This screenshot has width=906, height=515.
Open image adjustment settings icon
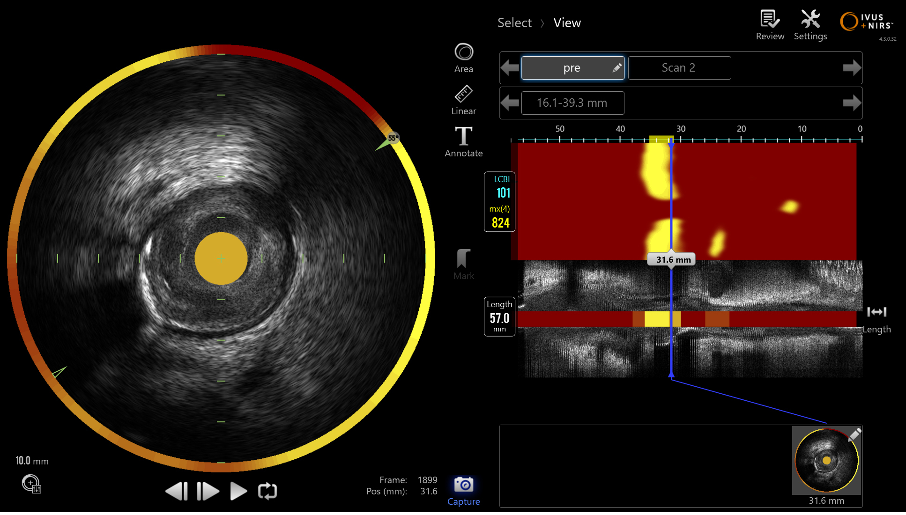[x=31, y=484]
